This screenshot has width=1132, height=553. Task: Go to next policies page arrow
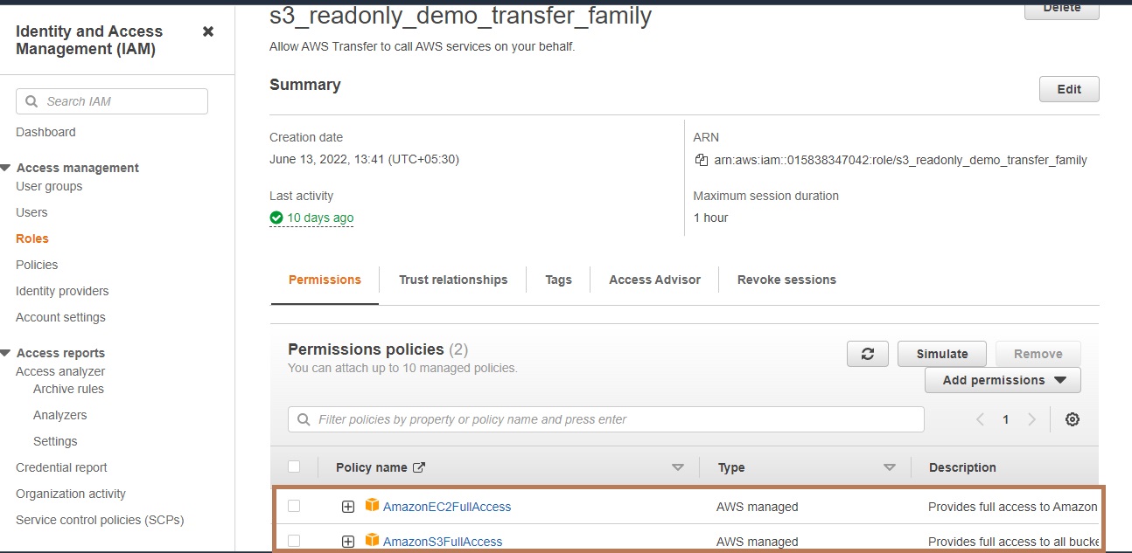point(1032,419)
